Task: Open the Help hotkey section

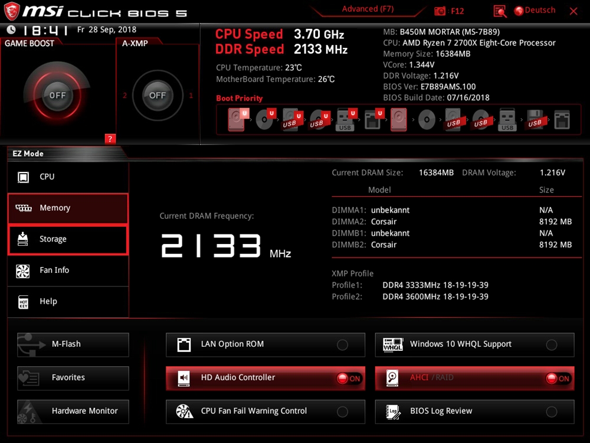Action: point(68,301)
